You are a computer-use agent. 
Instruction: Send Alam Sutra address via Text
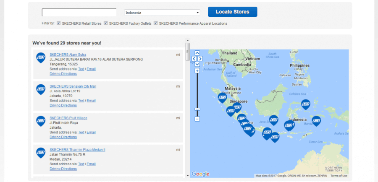click(x=81, y=69)
